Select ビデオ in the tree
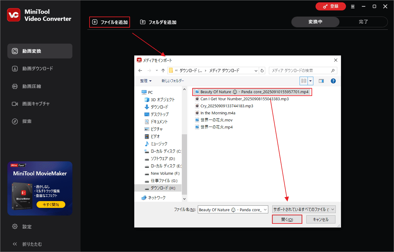Image resolution: width=394 pixels, height=252 pixels. click(x=152, y=136)
